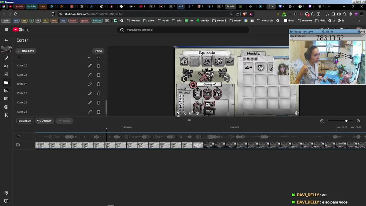Play the video preview
366x206 pixels.
178,113
